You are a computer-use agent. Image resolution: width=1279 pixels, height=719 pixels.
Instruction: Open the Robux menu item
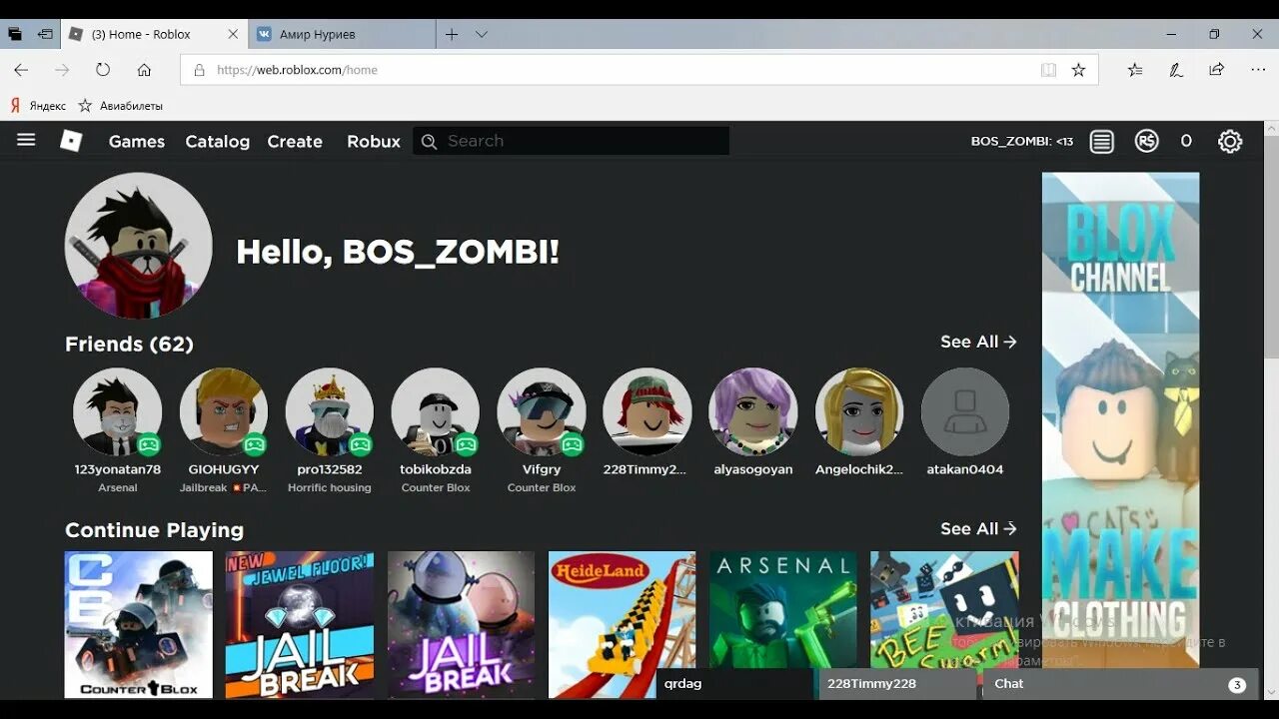(x=374, y=142)
